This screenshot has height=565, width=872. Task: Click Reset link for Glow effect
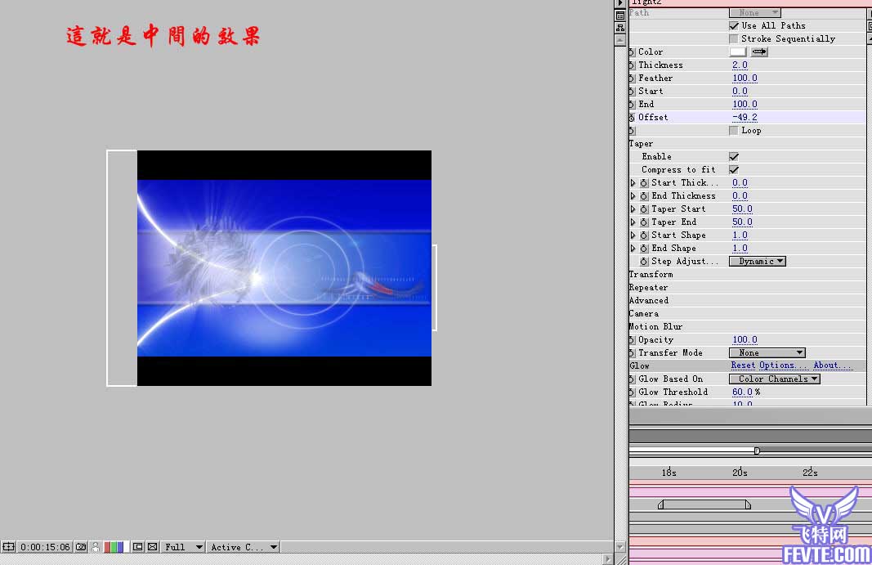[743, 365]
